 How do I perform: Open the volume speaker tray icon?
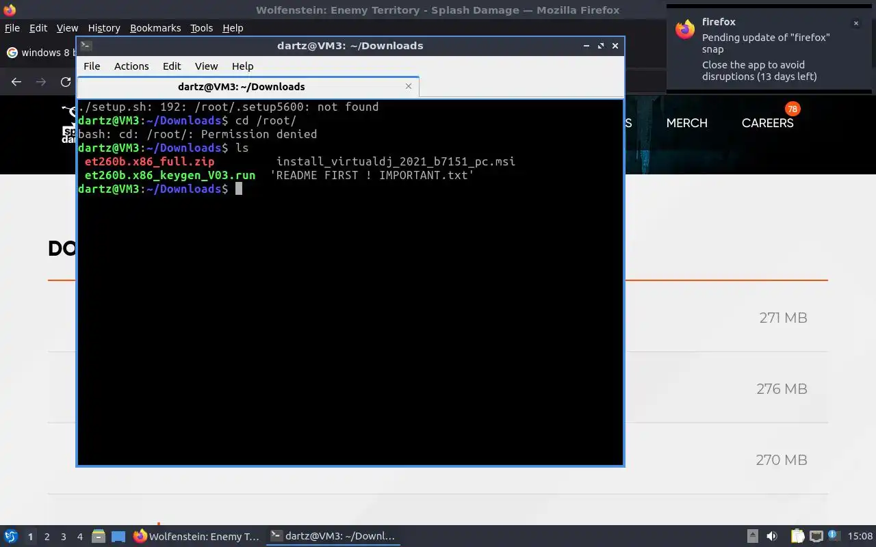click(772, 537)
